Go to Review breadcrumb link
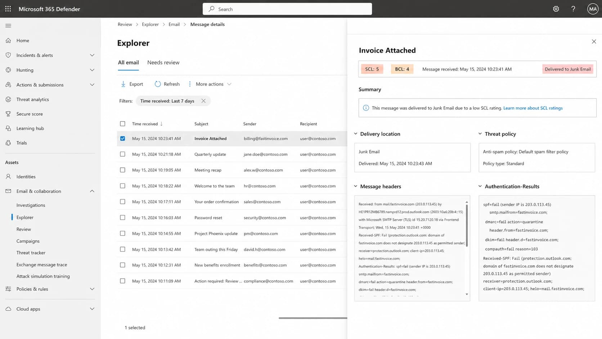Image resolution: width=602 pixels, height=339 pixels. coord(125,24)
